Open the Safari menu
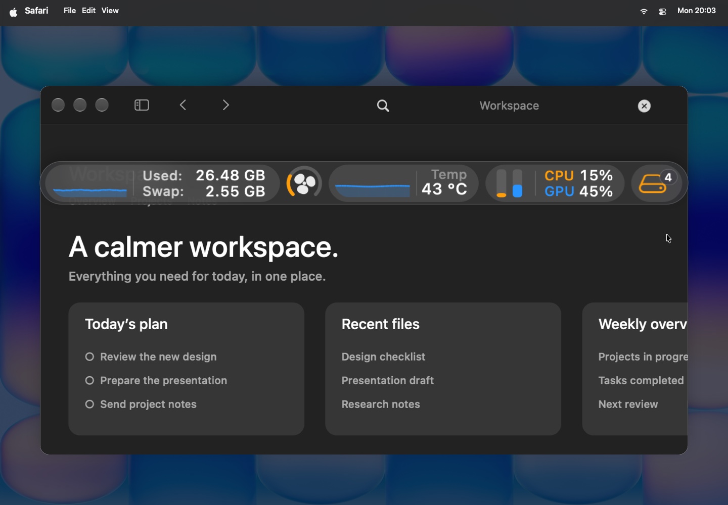The height and width of the screenshot is (505, 728). coord(36,11)
